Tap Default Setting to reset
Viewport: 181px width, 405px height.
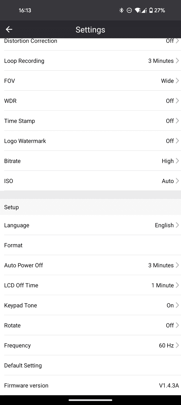pos(23,365)
